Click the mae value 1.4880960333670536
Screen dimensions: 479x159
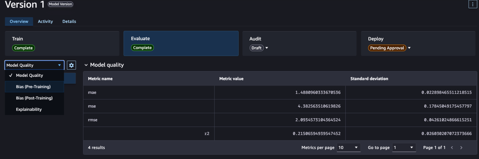click(318, 93)
